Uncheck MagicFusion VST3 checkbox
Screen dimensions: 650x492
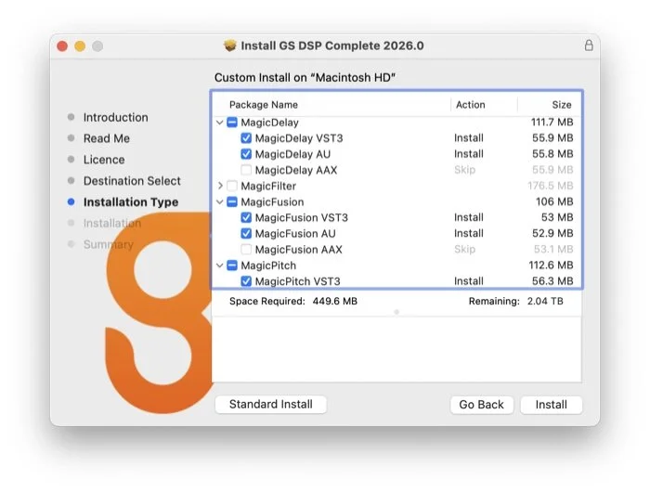click(x=246, y=217)
